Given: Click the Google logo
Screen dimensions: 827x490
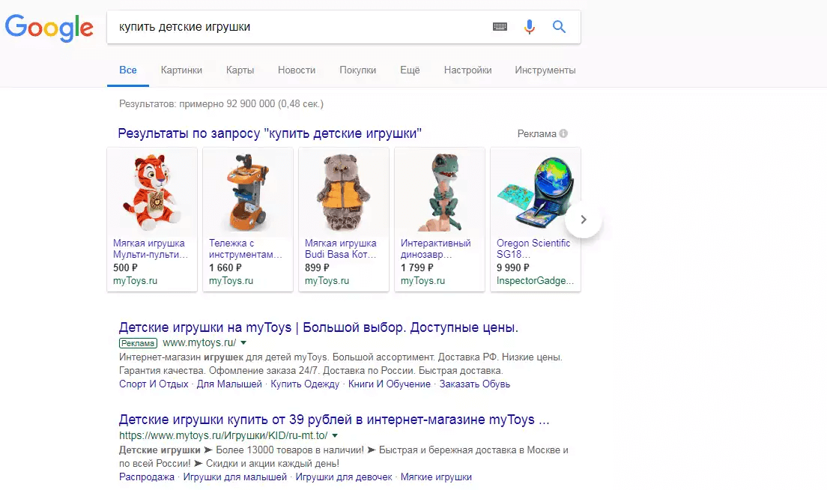Looking at the screenshot, I should tap(49, 28).
